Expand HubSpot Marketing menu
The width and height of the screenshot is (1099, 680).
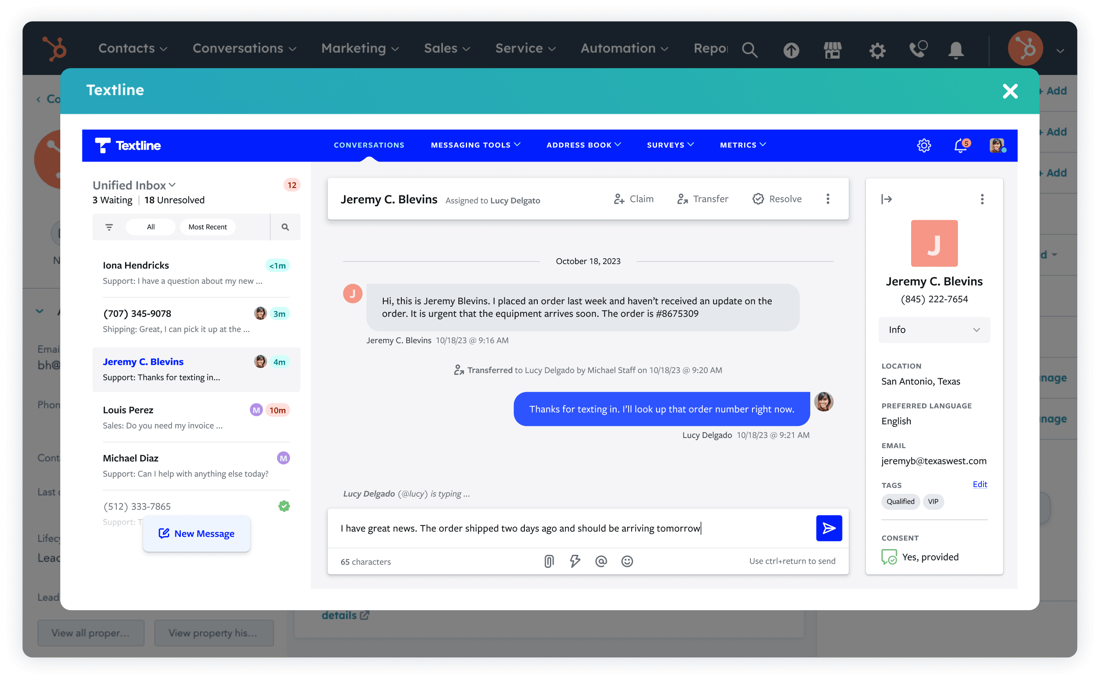(x=360, y=48)
